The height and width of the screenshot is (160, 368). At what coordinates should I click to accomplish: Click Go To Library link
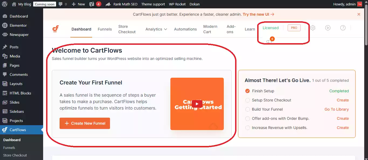pos(337,109)
